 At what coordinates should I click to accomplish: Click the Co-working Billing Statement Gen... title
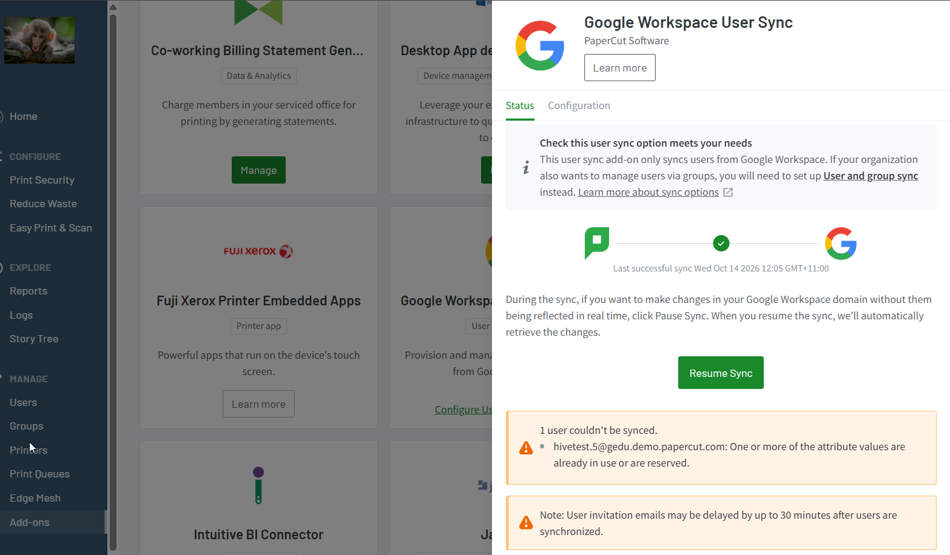coord(257,50)
